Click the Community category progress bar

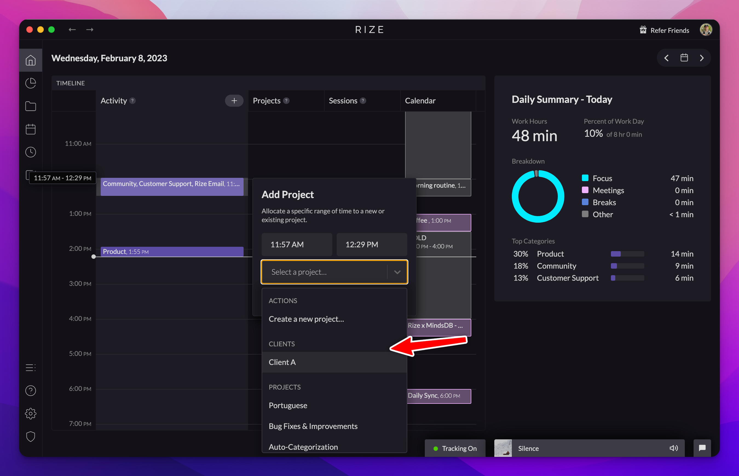pyautogui.click(x=627, y=266)
